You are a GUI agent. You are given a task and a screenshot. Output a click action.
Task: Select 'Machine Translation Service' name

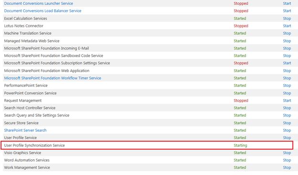pos(28,33)
